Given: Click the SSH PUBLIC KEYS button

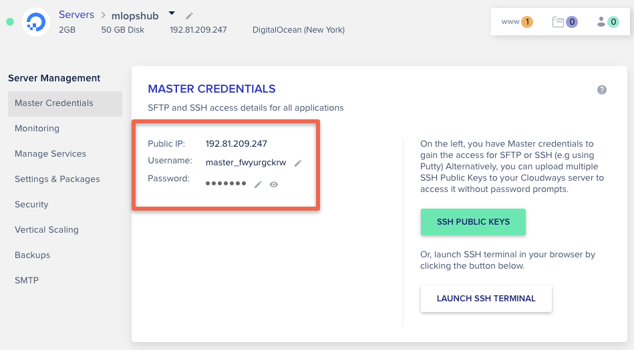Looking at the screenshot, I should (473, 222).
